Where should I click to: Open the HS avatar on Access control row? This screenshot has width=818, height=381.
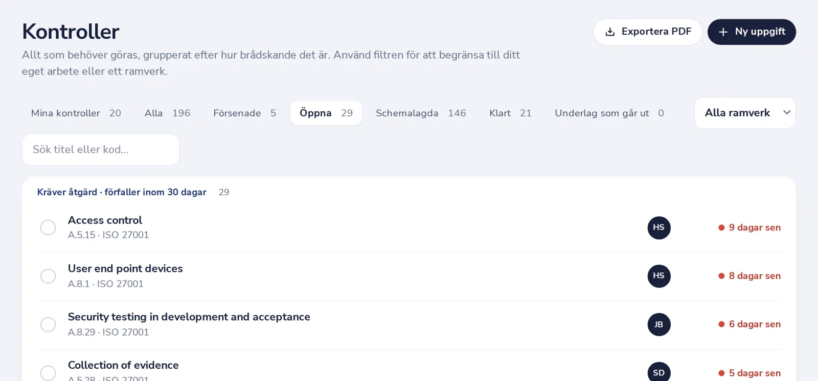tap(659, 227)
